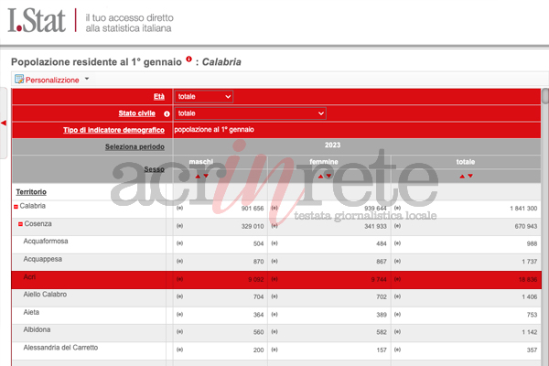Screen dimensions: 549x366
Task: Click the Calabria maschi metadata icon
Action: coord(179,208)
